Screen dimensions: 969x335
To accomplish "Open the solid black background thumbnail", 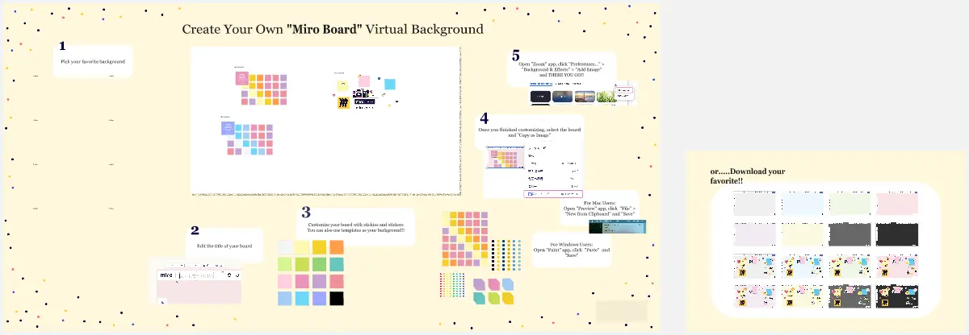I will pyautogui.click(x=897, y=234).
